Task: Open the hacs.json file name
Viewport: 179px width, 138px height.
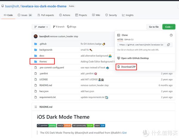Action: [44, 91]
